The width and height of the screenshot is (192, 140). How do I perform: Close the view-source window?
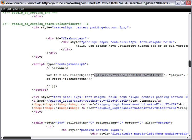click(x=188, y=3)
